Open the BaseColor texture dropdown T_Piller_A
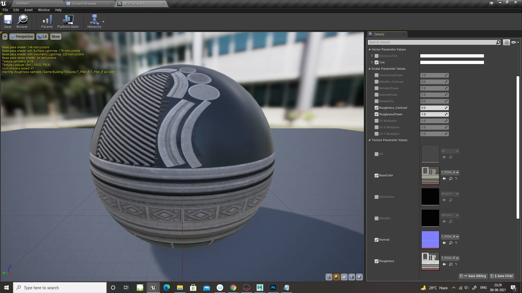The width and height of the screenshot is (522, 293). point(450,173)
